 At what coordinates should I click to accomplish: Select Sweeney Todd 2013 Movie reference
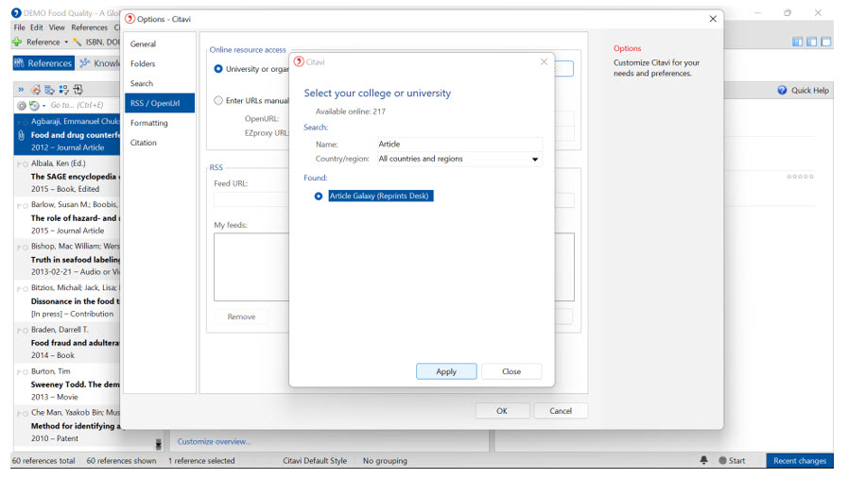pyautogui.click(x=67, y=384)
